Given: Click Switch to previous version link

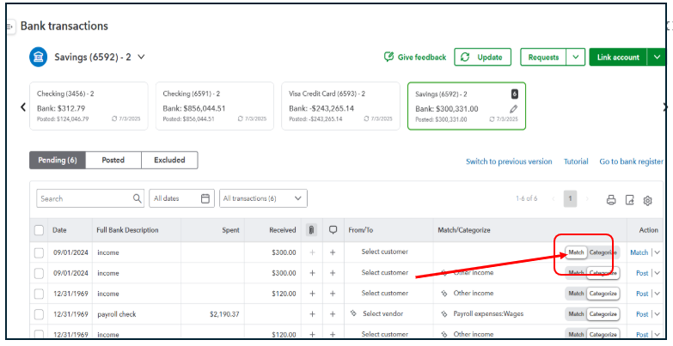Looking at the screenshot, I should point(509,161).
